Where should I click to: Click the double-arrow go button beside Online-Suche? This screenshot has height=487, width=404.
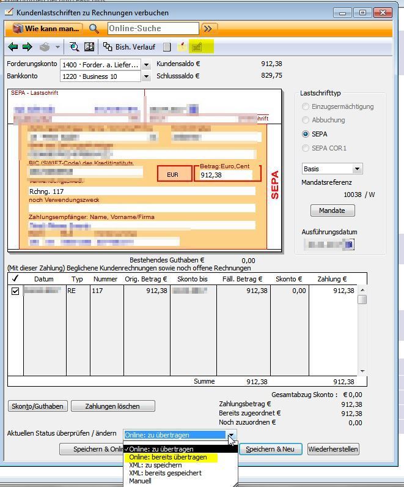pyautogui.click(x=209, y=29)
